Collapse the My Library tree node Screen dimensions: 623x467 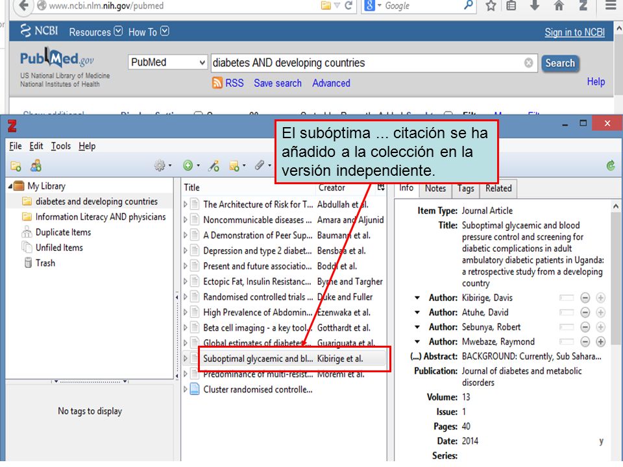(x=10, y=186)
